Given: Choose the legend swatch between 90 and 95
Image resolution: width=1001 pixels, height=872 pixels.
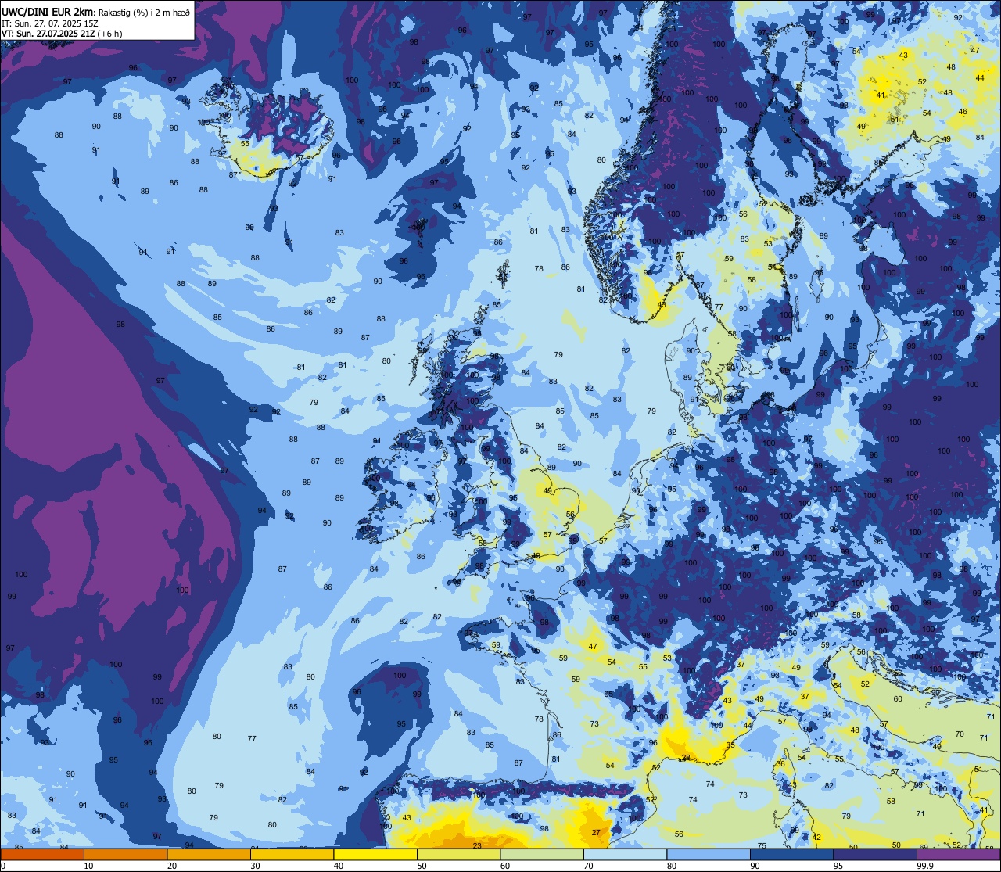Looking at the screenshot, I should coord(791,854).
